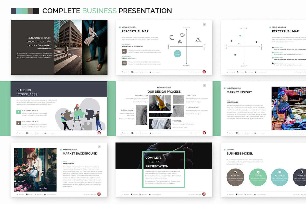The image size is (306, 204).
Task: Click the Hit the Project label
Action: (x=128, y=110)
